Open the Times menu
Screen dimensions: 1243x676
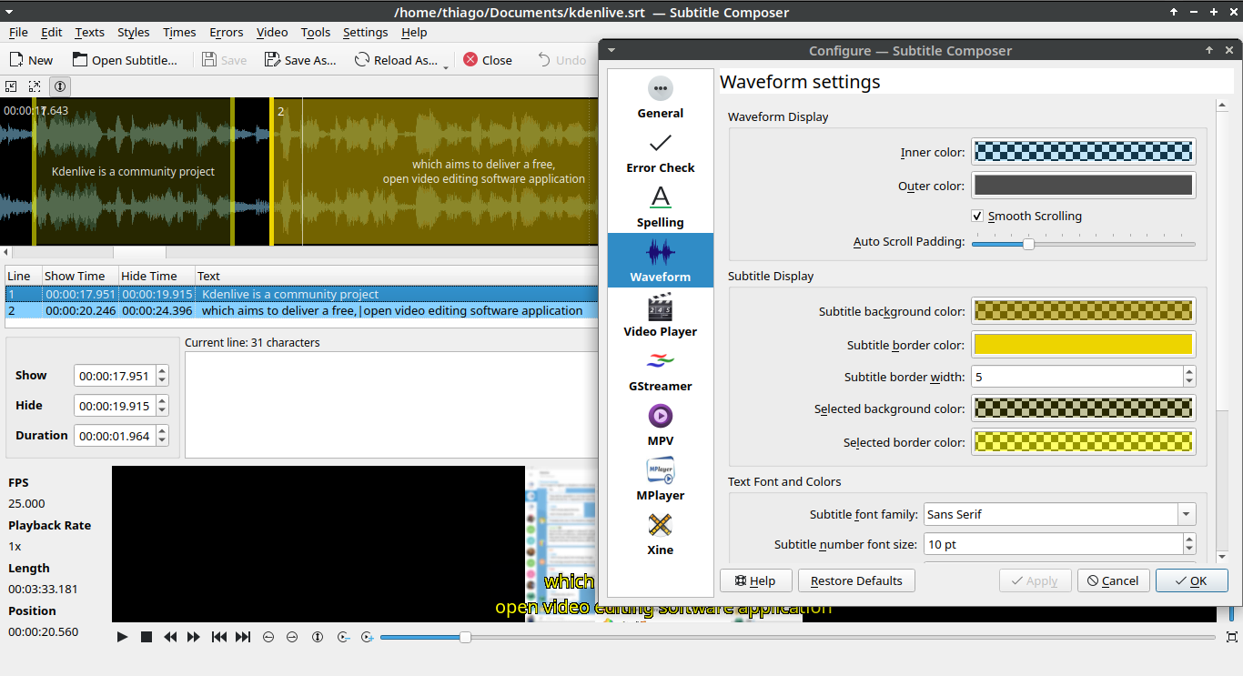179,32
